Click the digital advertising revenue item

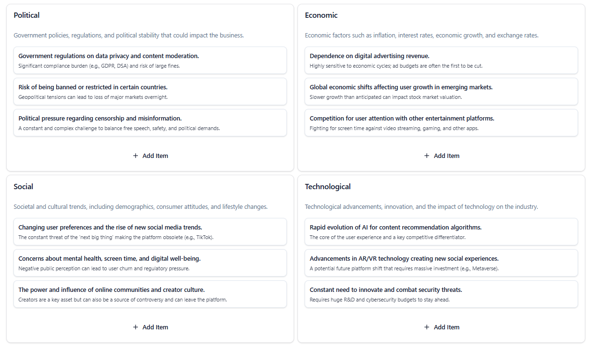click(x=441, y=60)
